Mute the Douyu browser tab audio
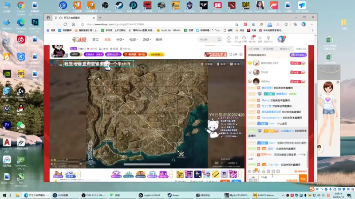 pos(61,18)
